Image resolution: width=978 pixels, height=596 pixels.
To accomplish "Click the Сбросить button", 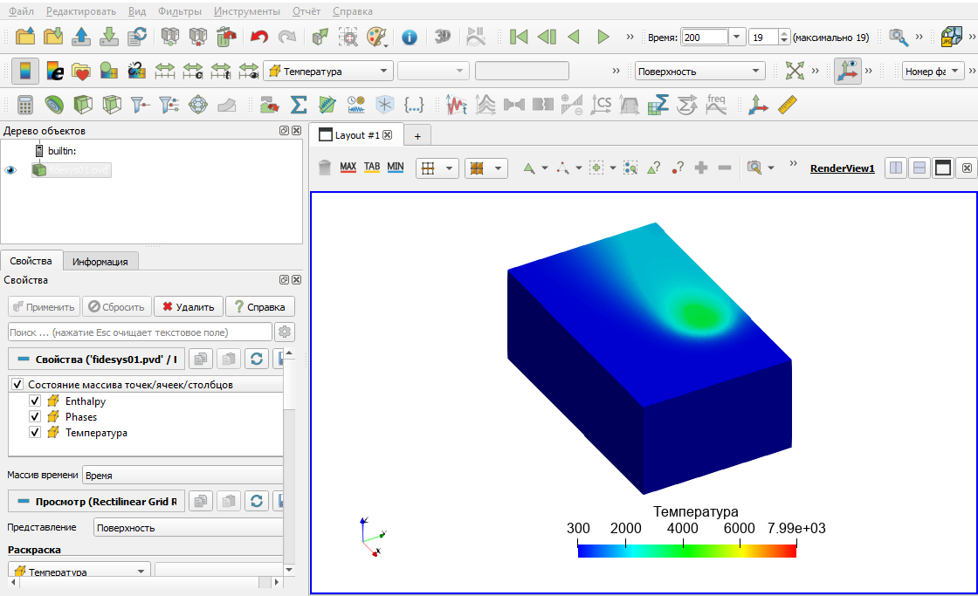I will (x=117, y=307).
